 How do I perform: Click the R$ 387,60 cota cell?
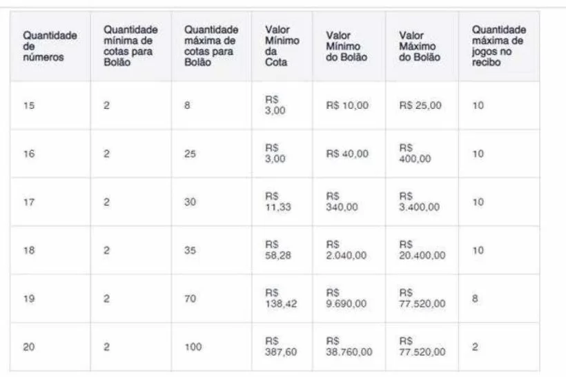click(x=282, y=347)
